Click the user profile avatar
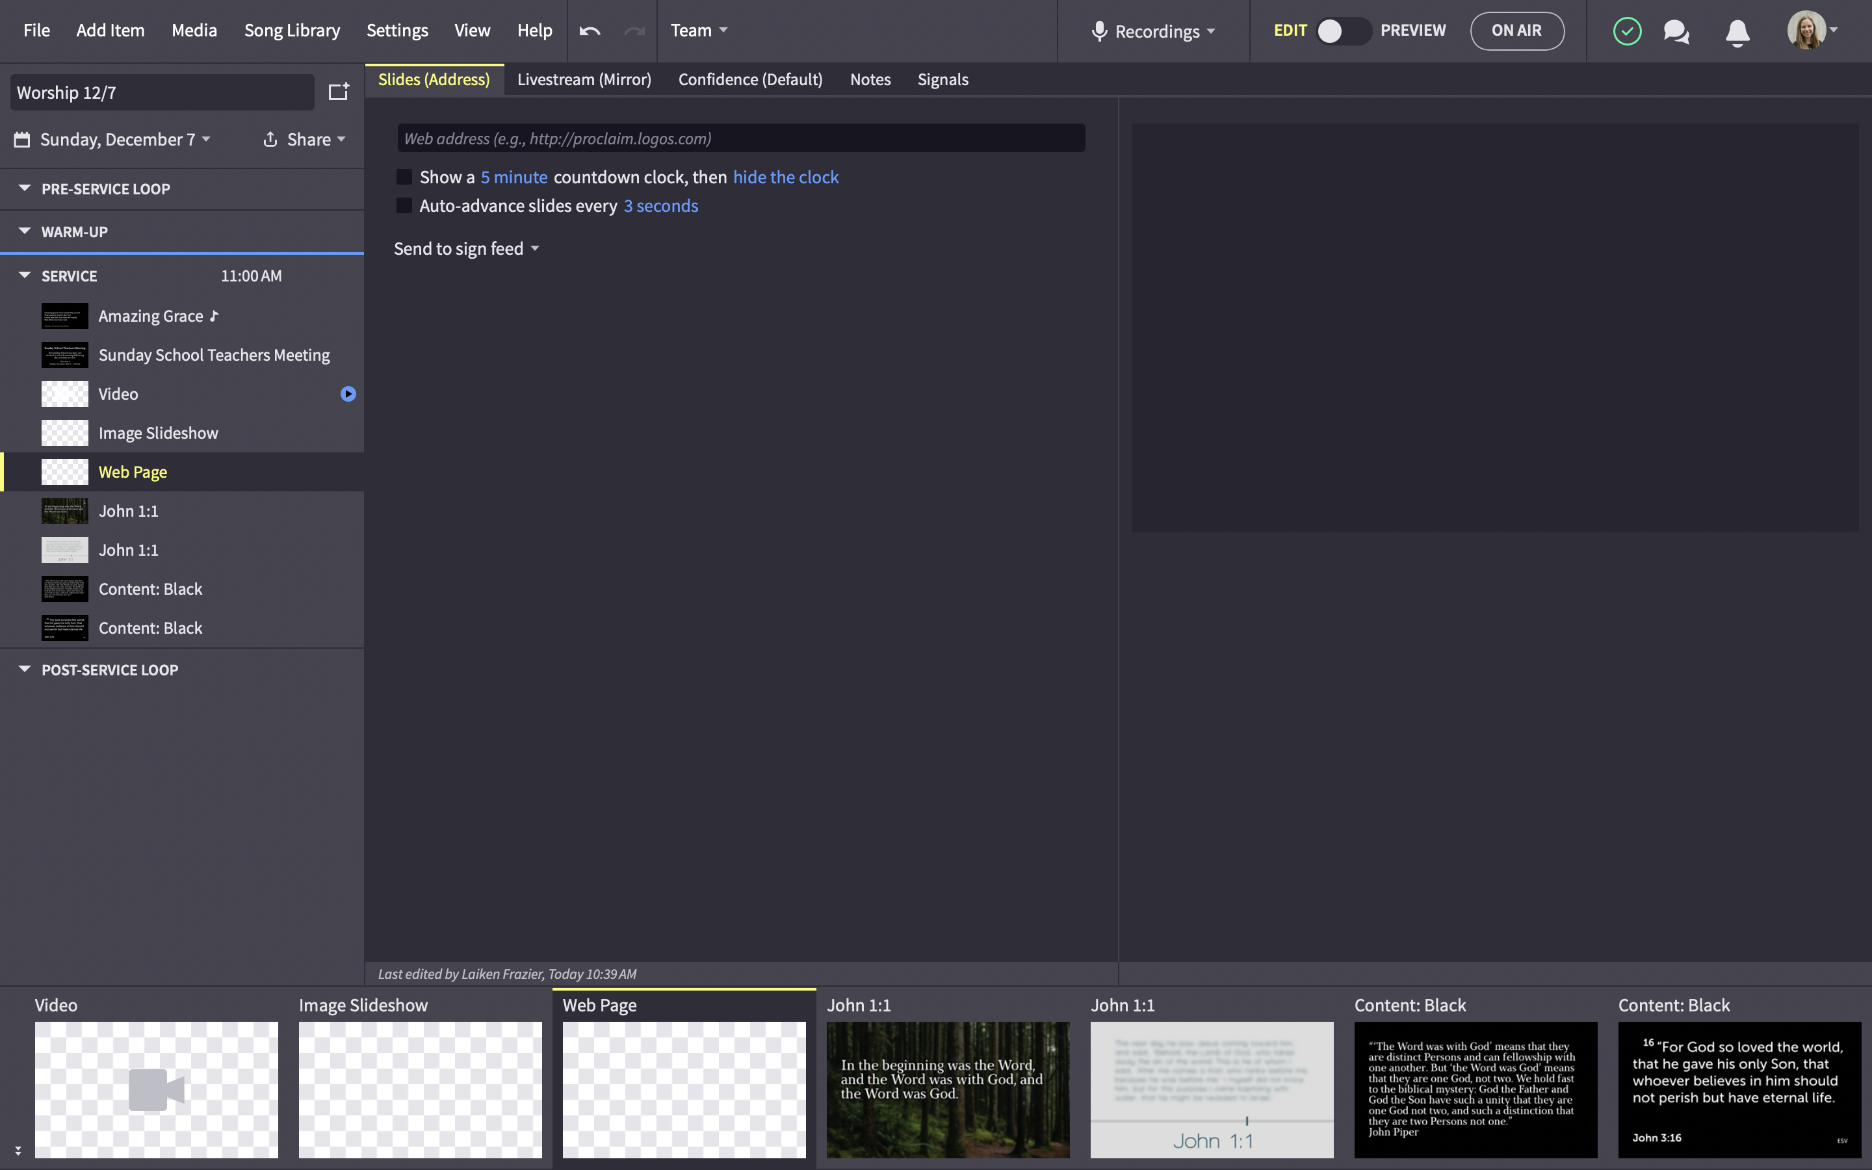Image resolution: width=1872 pixels, height=1170 pixels. pos(1806,30)
